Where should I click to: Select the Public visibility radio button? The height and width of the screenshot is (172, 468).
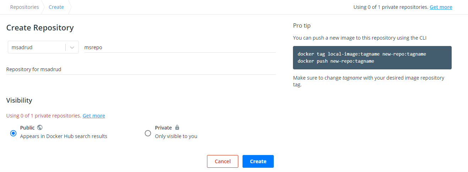click(x=13, y=133)
